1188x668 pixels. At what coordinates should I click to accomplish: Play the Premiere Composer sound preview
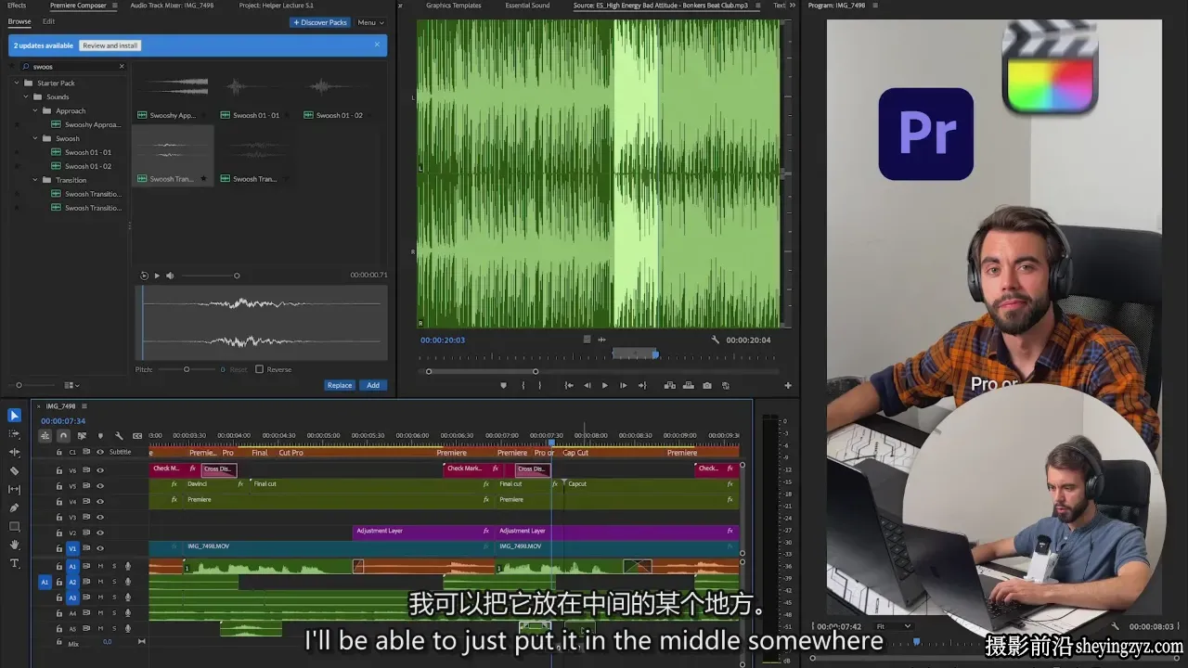[x=157, y=276]
